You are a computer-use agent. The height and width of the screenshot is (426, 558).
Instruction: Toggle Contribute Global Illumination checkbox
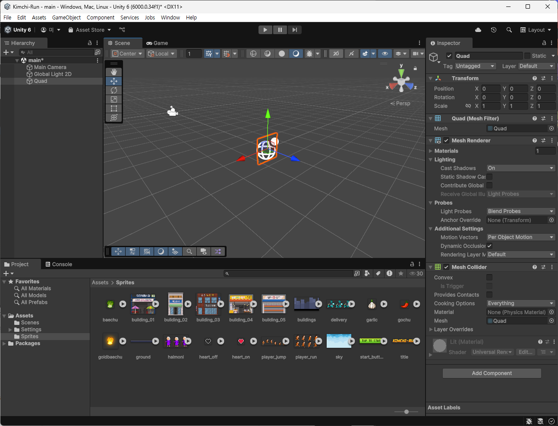tap(489, 185)
